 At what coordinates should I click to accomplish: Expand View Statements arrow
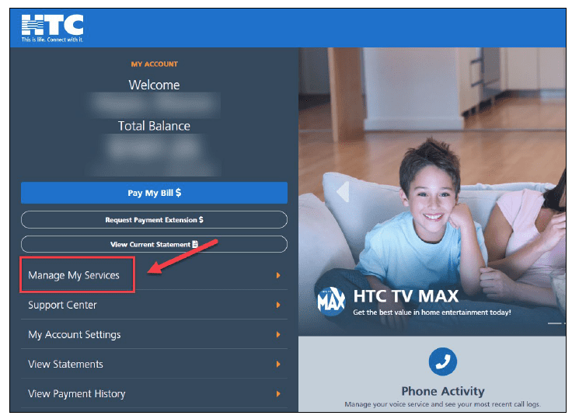278,364
